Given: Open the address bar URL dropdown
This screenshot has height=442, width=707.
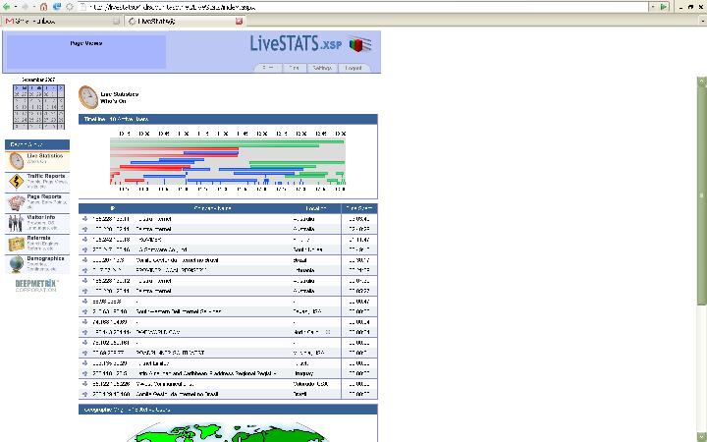Looking at the screenshot, I should pos(653,7).
